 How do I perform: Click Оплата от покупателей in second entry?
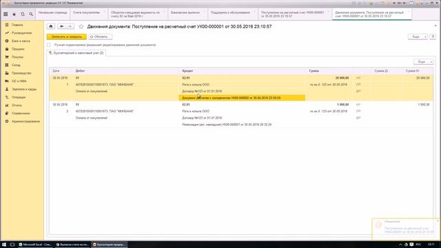point(92,118)
